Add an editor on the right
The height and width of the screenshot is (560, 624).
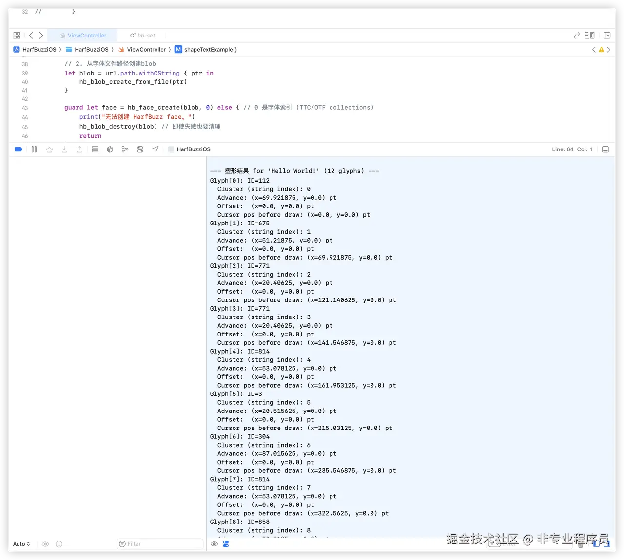point(607,36)
